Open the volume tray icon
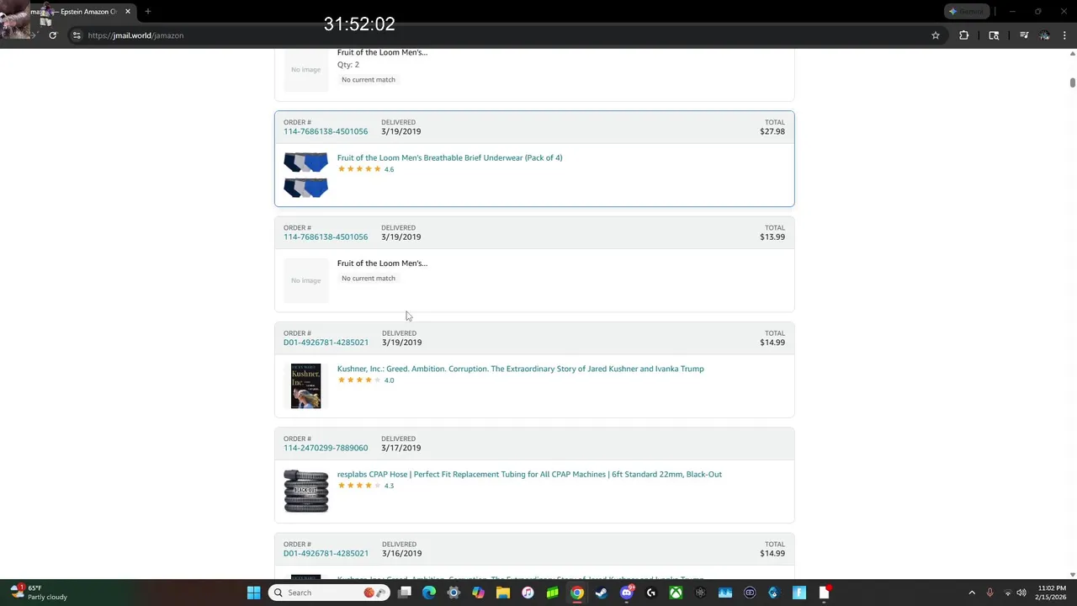The height and width of the screenshot is (606, 1077). coord(1021,593)
